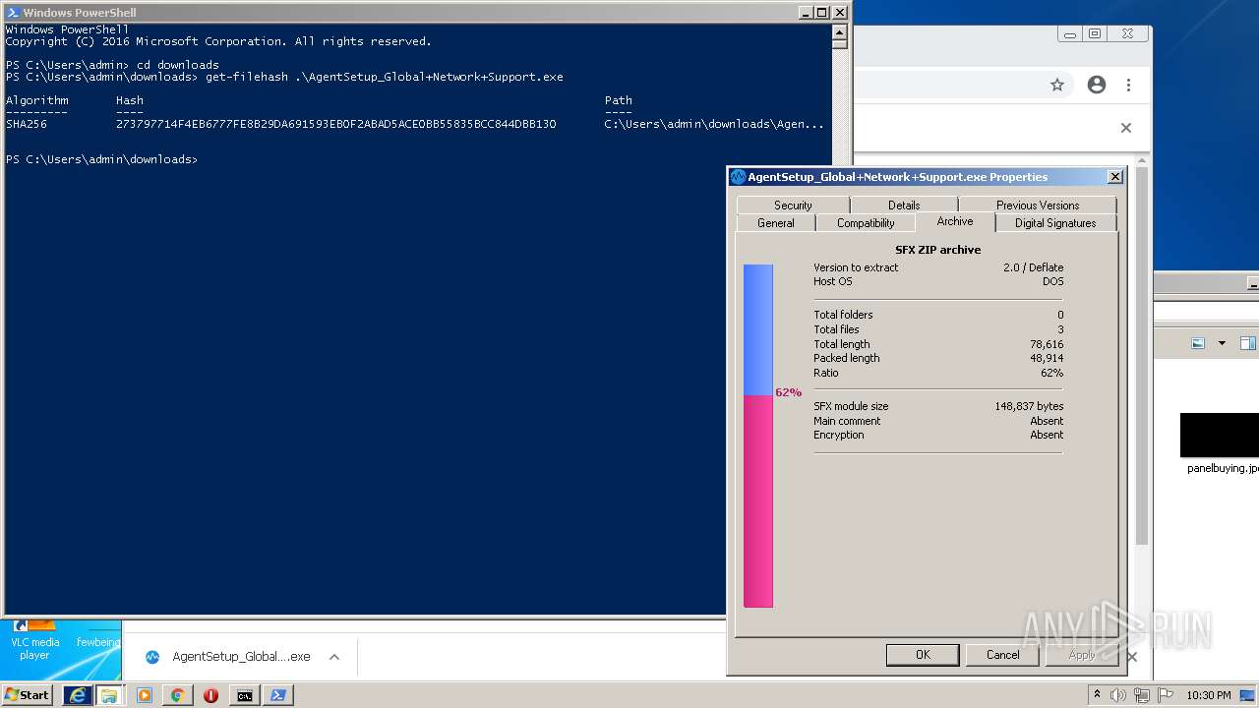This screenshot has width=1259, height=708.
Task: Switch to PowerShell taskbar icon
Action: coord(277,695)
